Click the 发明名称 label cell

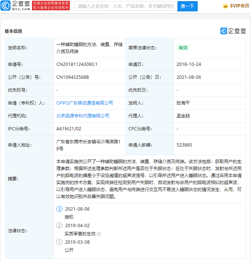pyautogui.click(x=29, y=48)
